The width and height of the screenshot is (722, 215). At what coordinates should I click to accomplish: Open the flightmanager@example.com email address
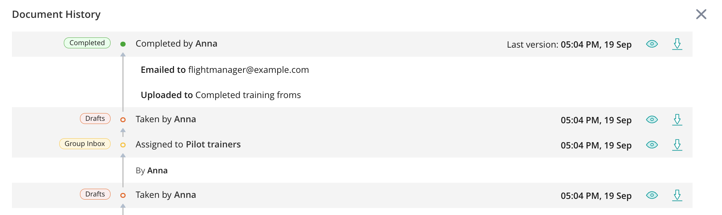(x=248, y=70)
